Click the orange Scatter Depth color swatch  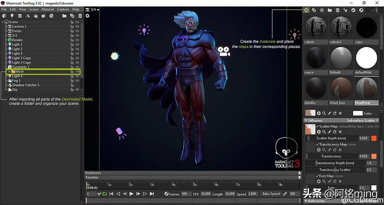(374, 138)
